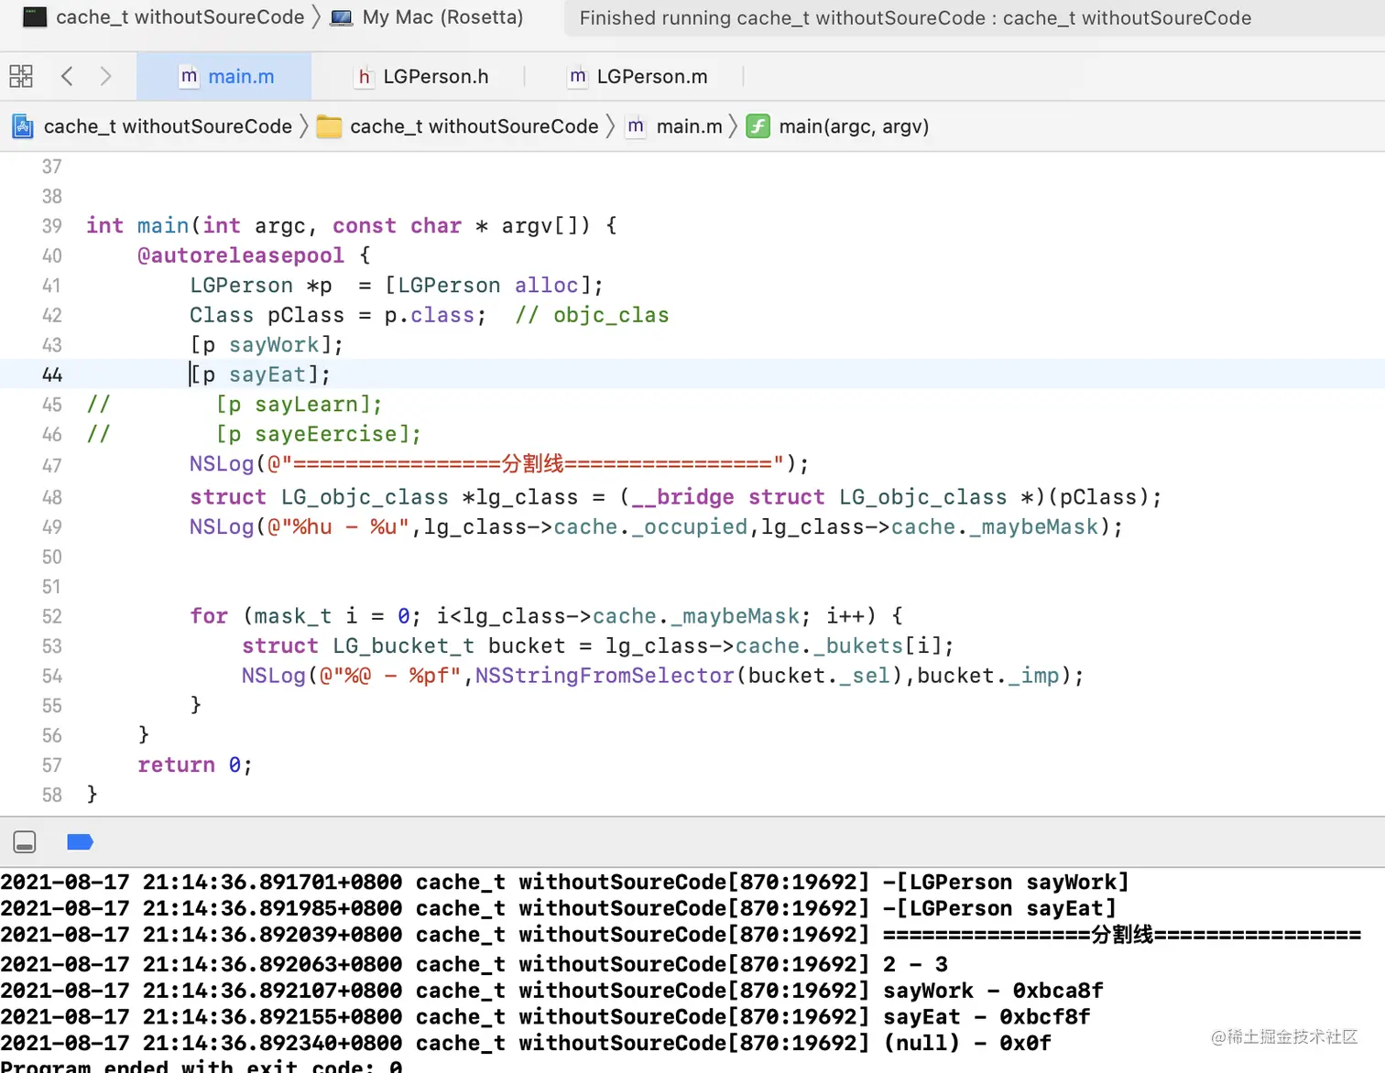Click the folder icon in the jump bar
The image size is (1385, 1073).
329,126
